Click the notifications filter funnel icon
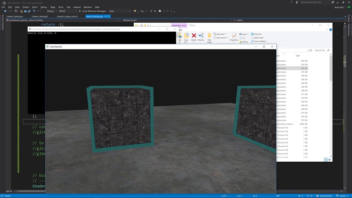 292,2
